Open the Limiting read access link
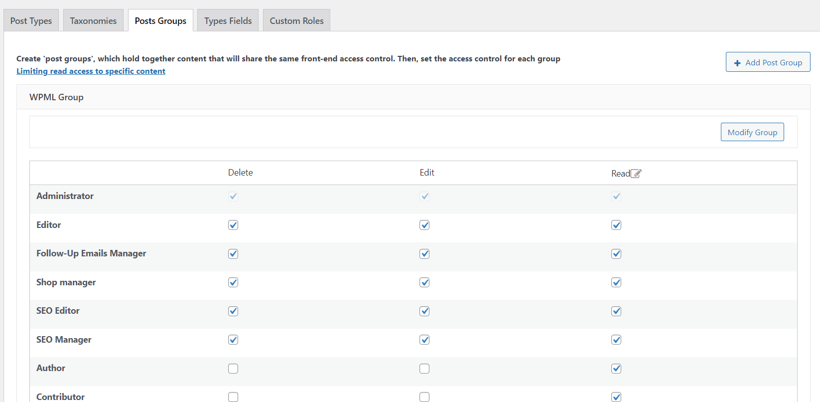 click(x=91, y=71)
